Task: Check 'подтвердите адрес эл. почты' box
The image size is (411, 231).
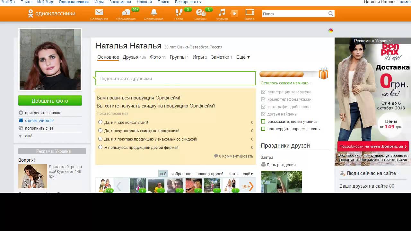Action: [x=263, y=129]
